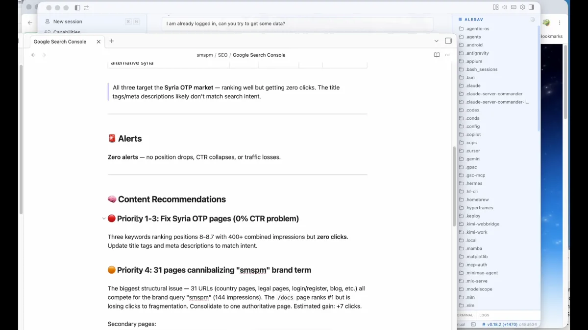Switch to reading view with the book icon

(x=437, y=55)
